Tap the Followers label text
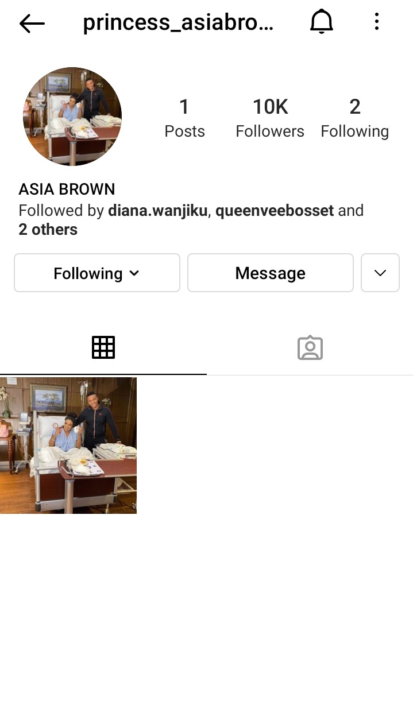The image size is (413, 728). (270, 131)
